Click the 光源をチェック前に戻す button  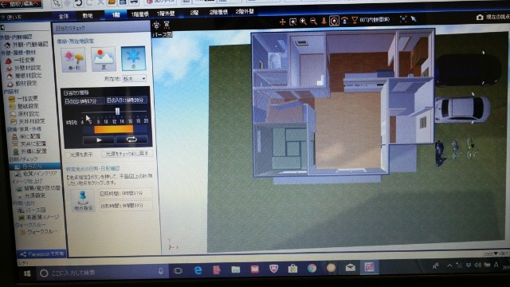[127, 154]
